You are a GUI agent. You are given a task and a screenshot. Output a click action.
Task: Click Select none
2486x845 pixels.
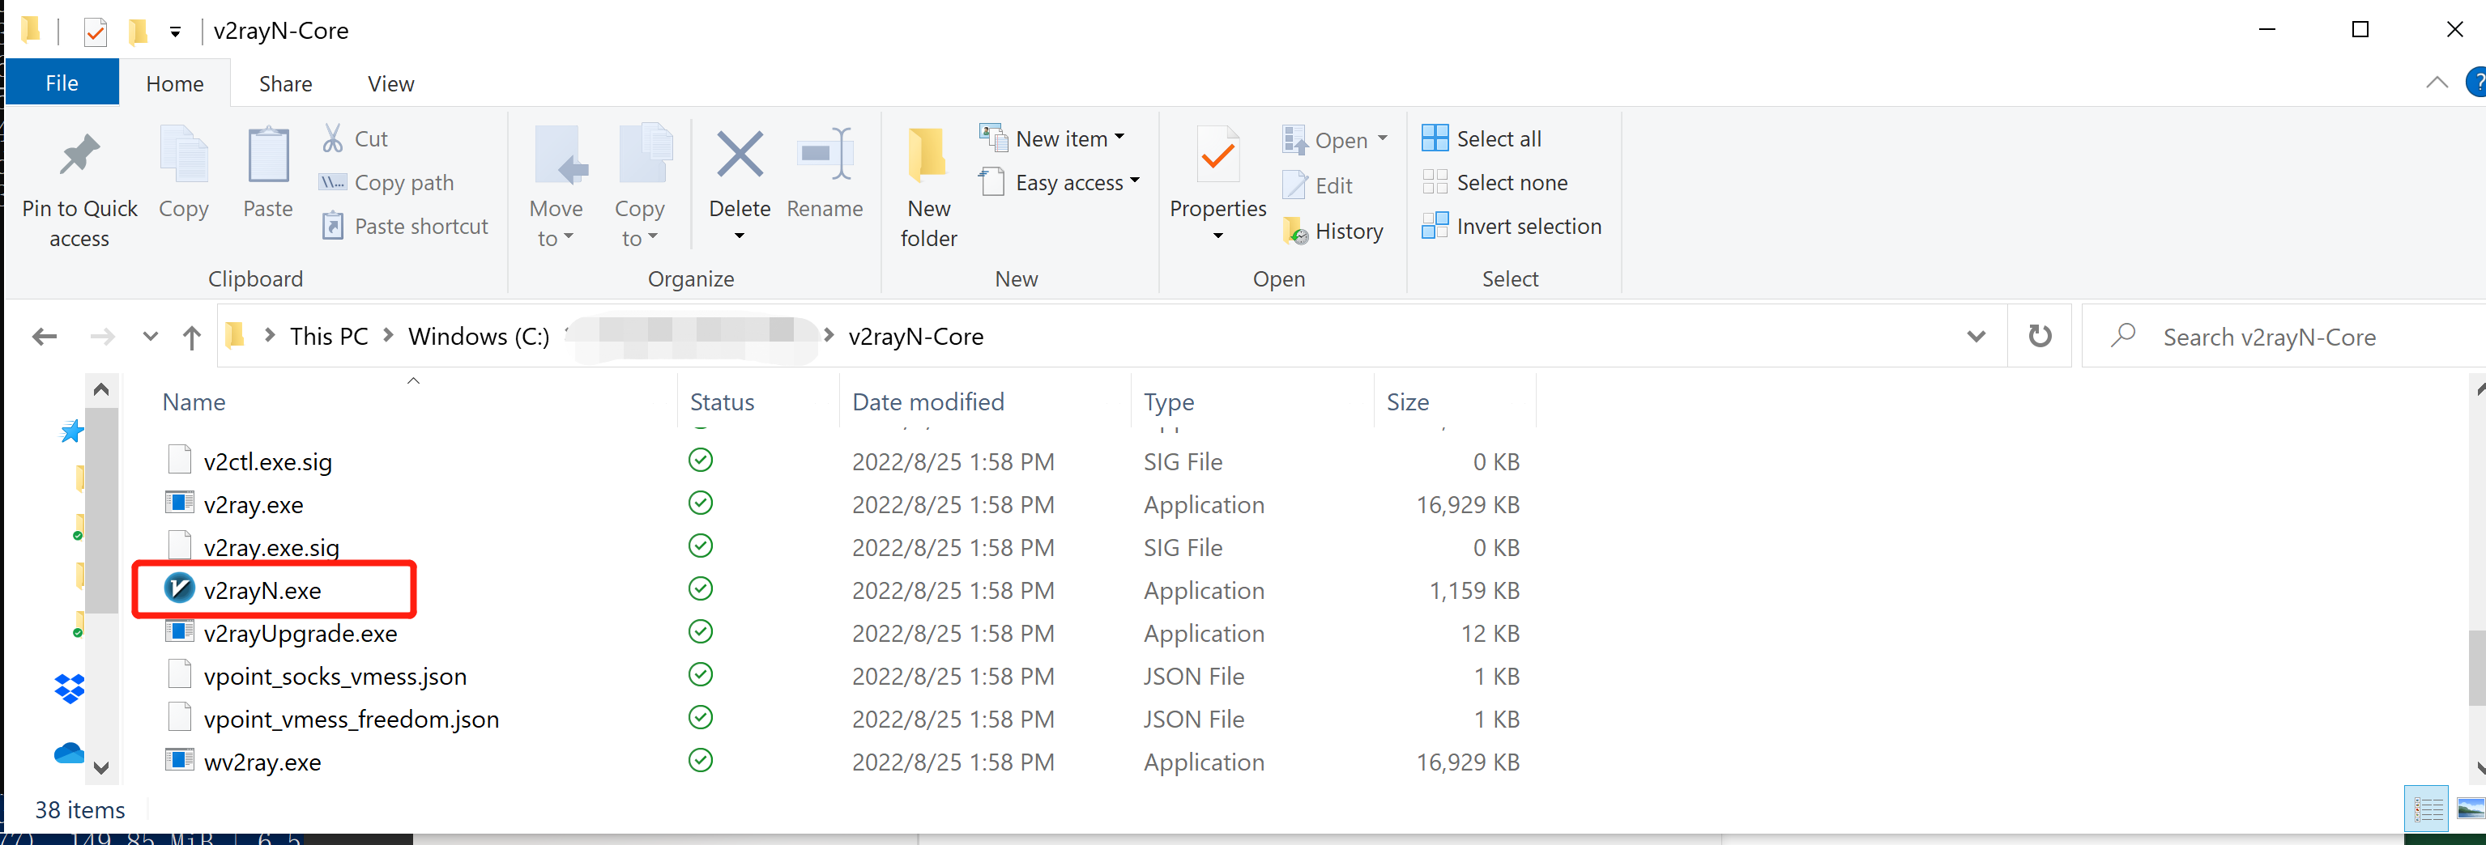(1495, 182)
